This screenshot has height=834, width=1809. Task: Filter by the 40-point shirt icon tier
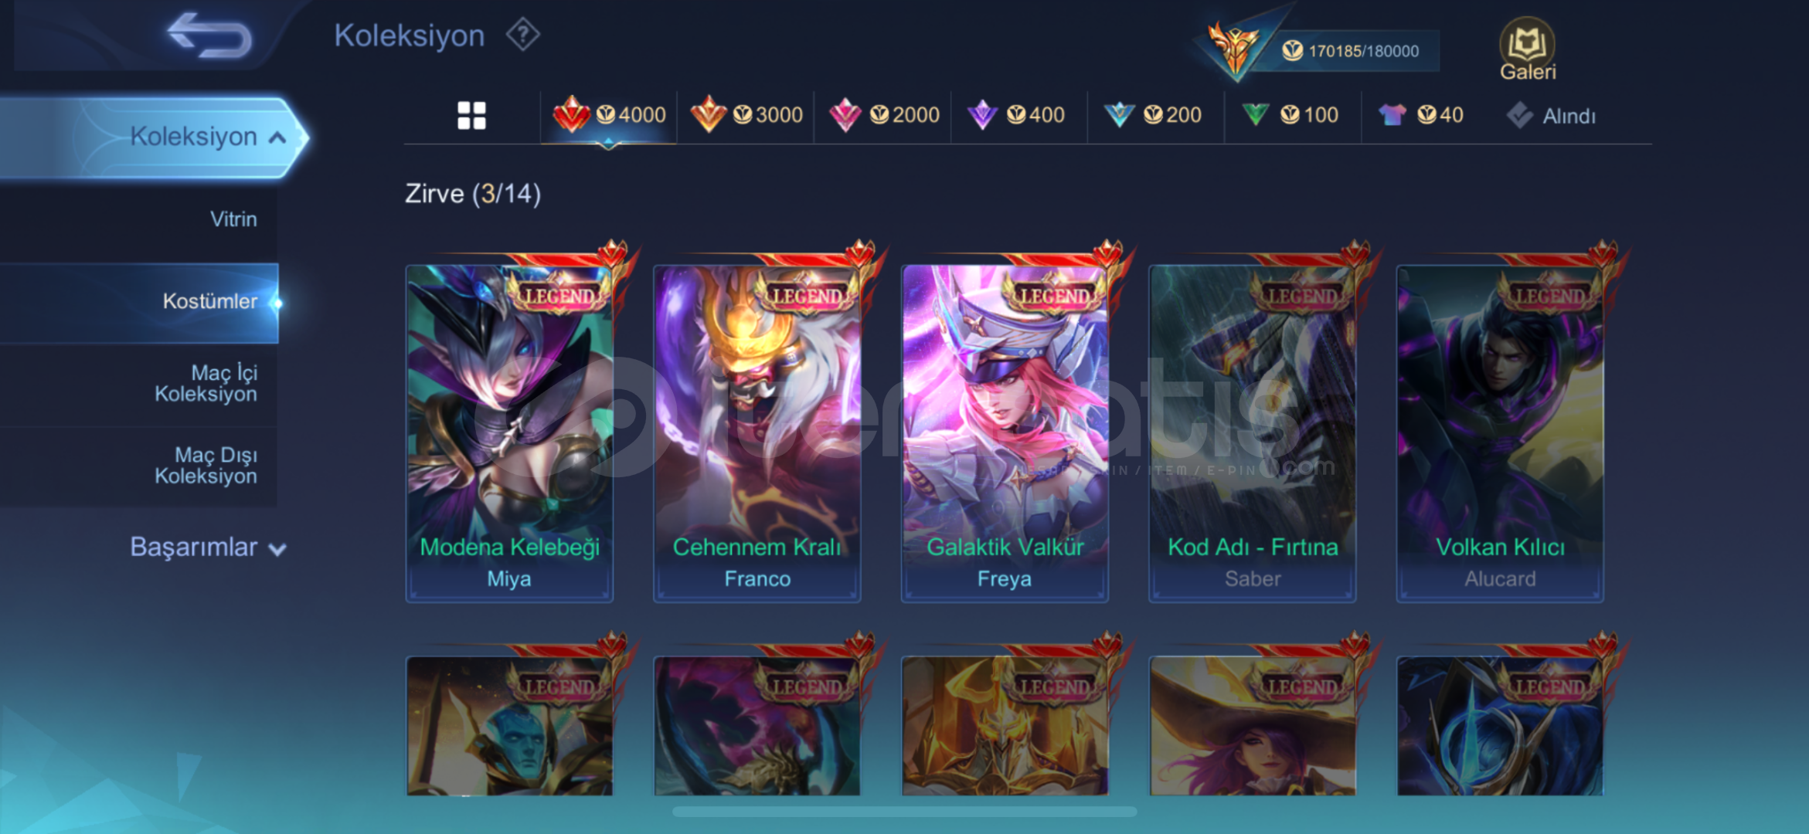pos(1422,116)
